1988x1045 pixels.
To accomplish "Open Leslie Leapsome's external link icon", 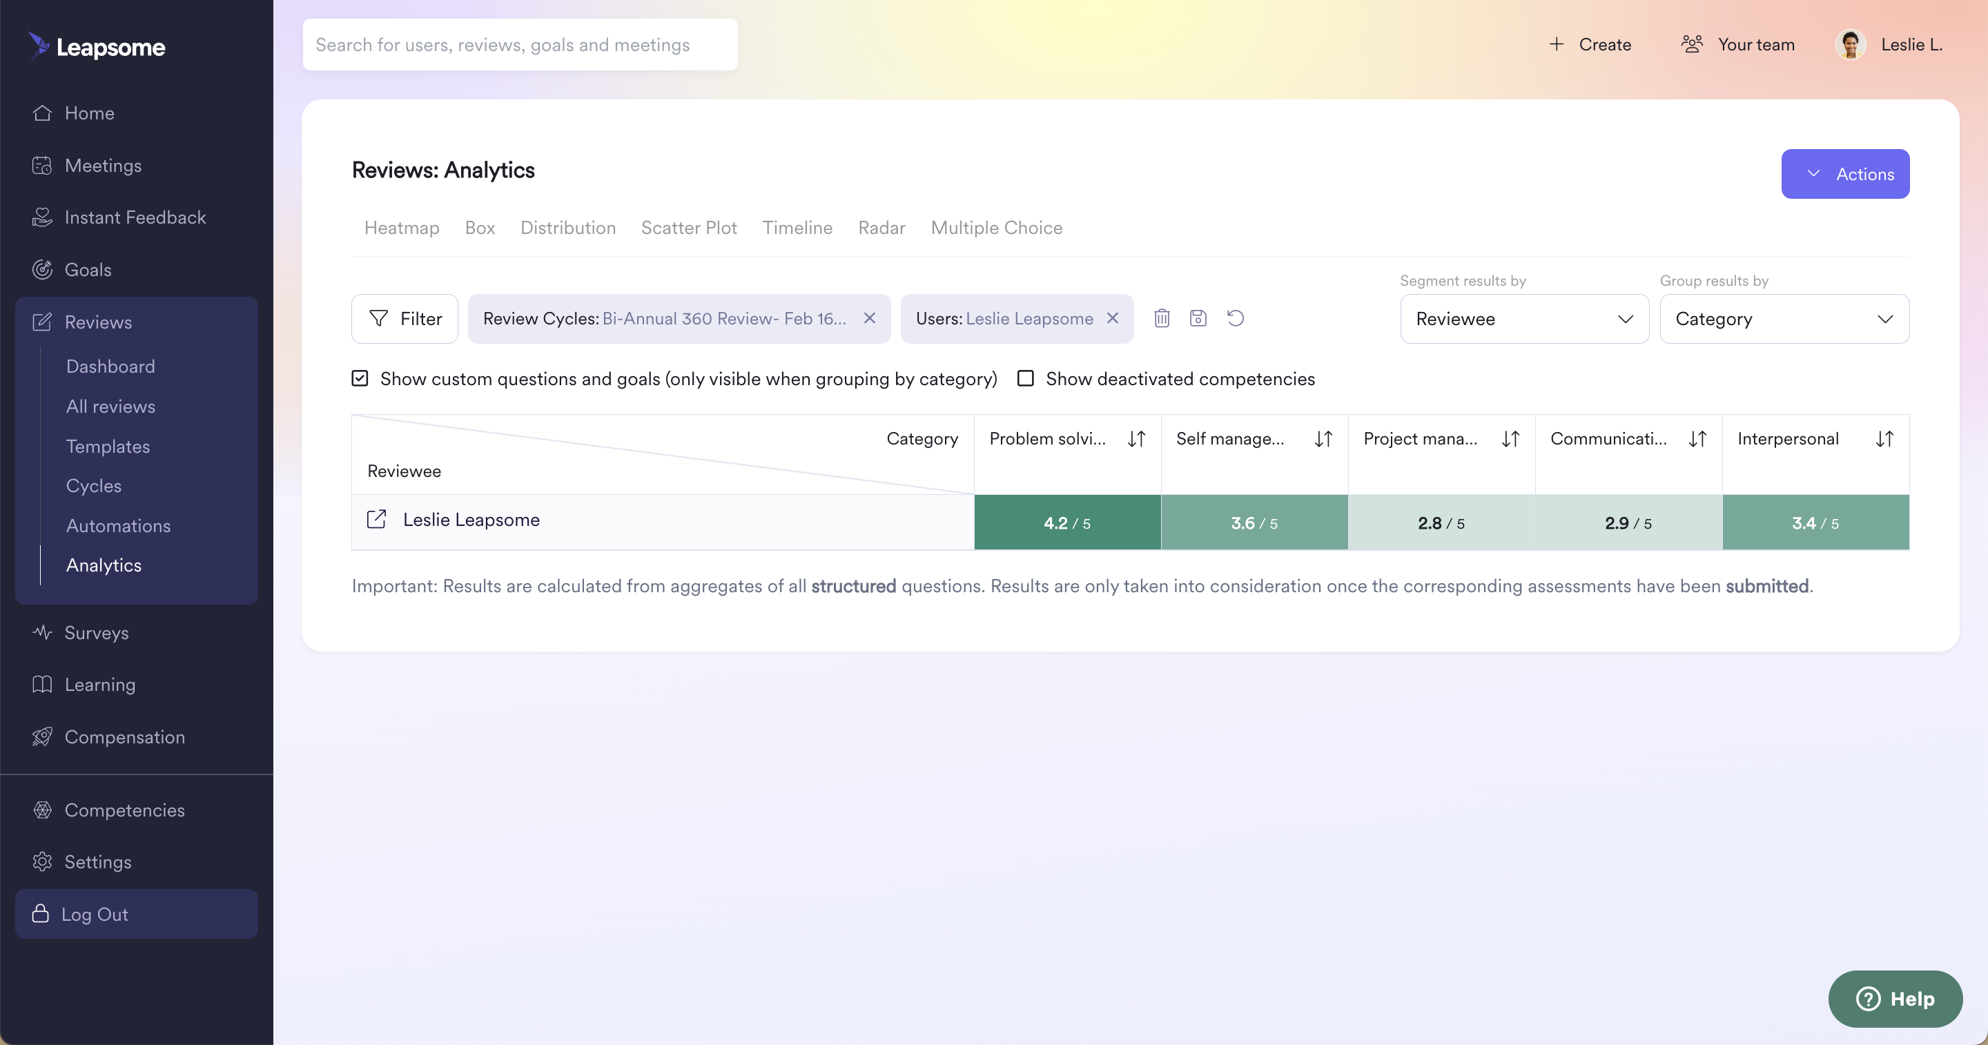I will tap(376, 520).
